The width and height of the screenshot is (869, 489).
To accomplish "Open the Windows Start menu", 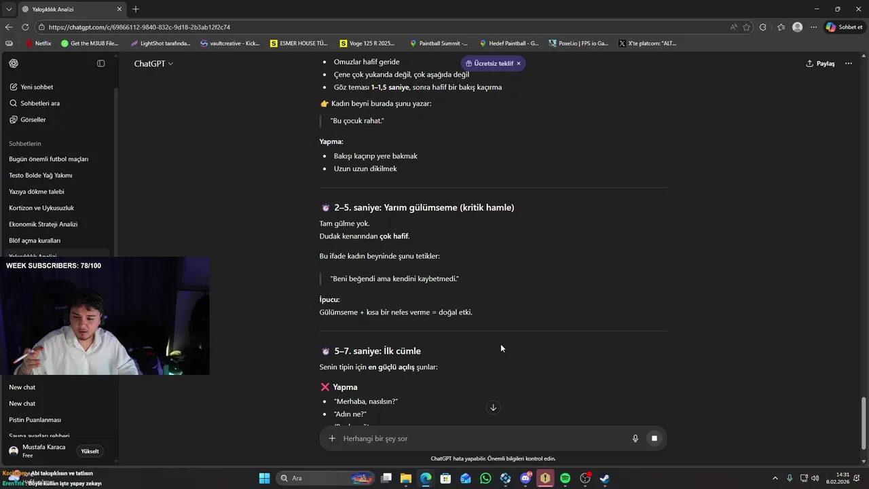I will click(264, 478).
